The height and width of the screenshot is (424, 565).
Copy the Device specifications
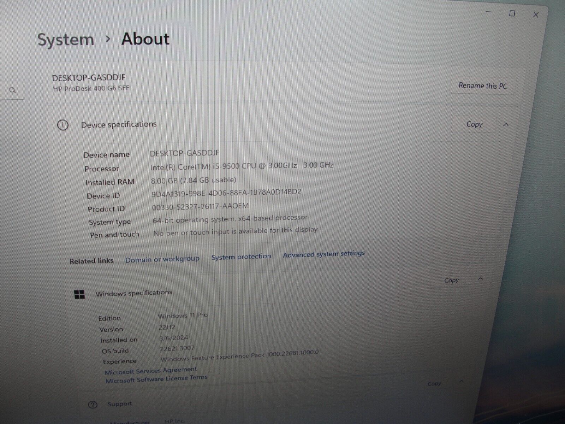point(474,124)
